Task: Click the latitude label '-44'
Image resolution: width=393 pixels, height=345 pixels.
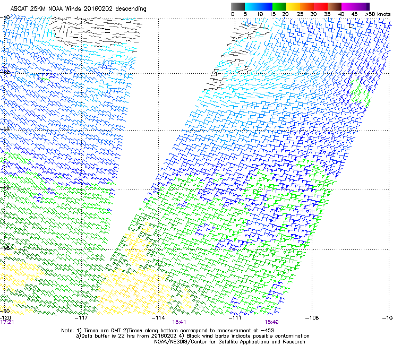Action: point(5,129)
